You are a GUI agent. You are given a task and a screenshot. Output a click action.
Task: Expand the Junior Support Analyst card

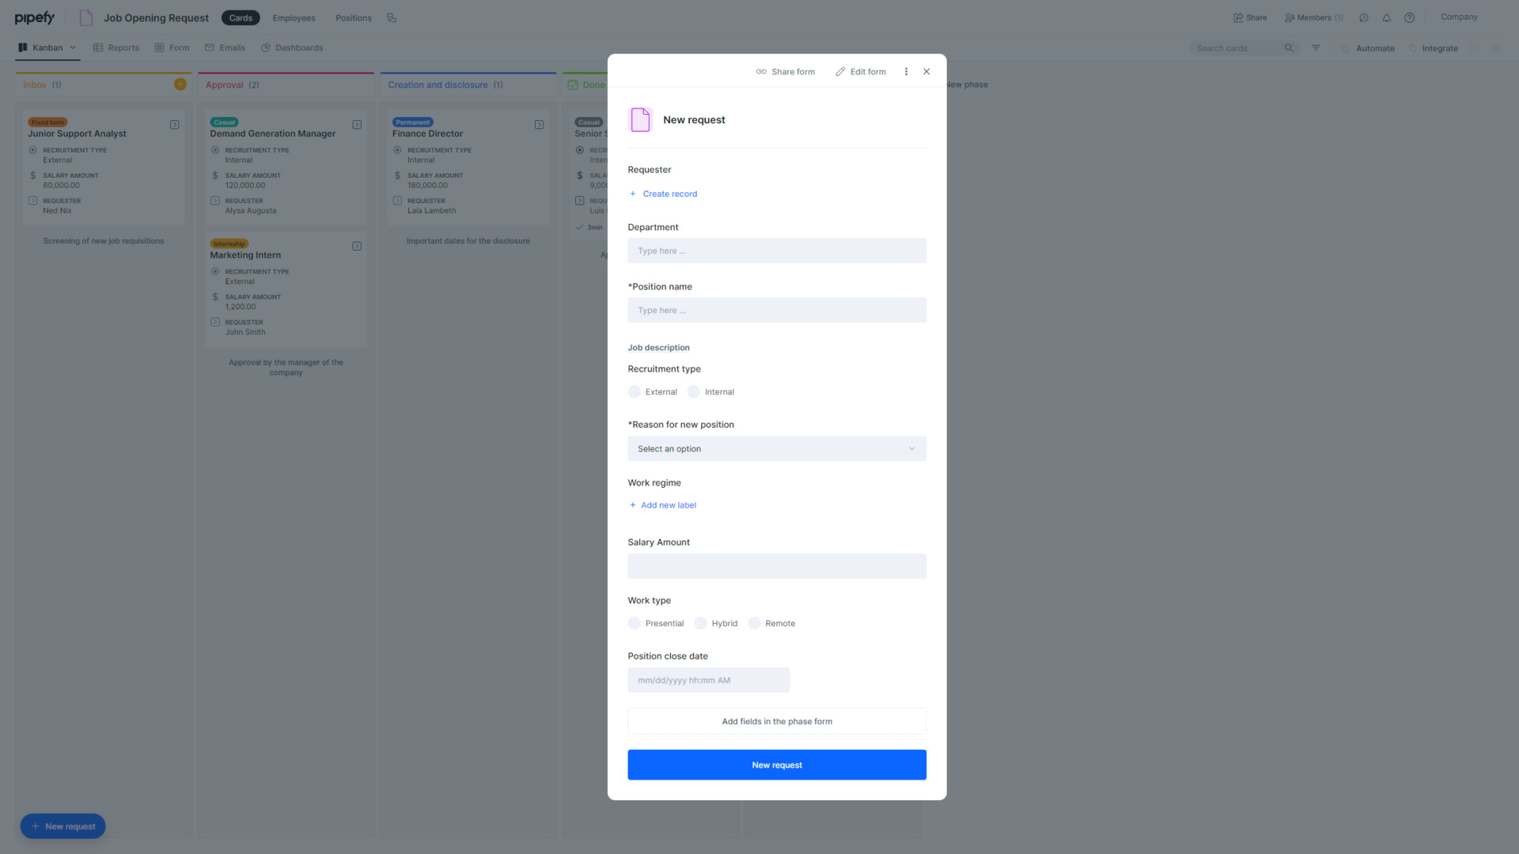click(175, 124)
